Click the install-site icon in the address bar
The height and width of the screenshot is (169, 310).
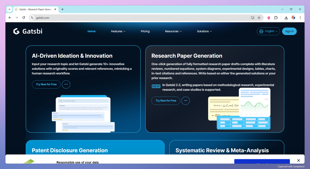tap(252, 17)
